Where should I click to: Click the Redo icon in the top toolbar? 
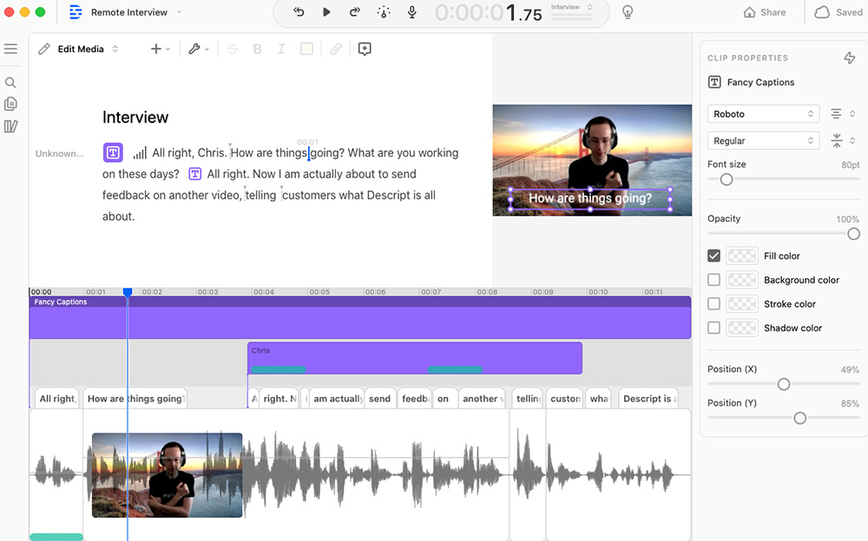point(355,12)
